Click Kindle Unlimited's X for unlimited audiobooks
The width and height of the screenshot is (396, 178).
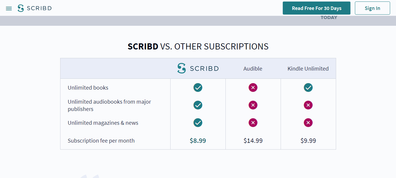[x=308, y=105]
